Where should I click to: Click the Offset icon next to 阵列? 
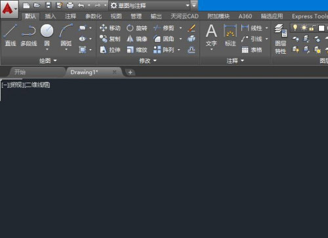pos(192,50)
